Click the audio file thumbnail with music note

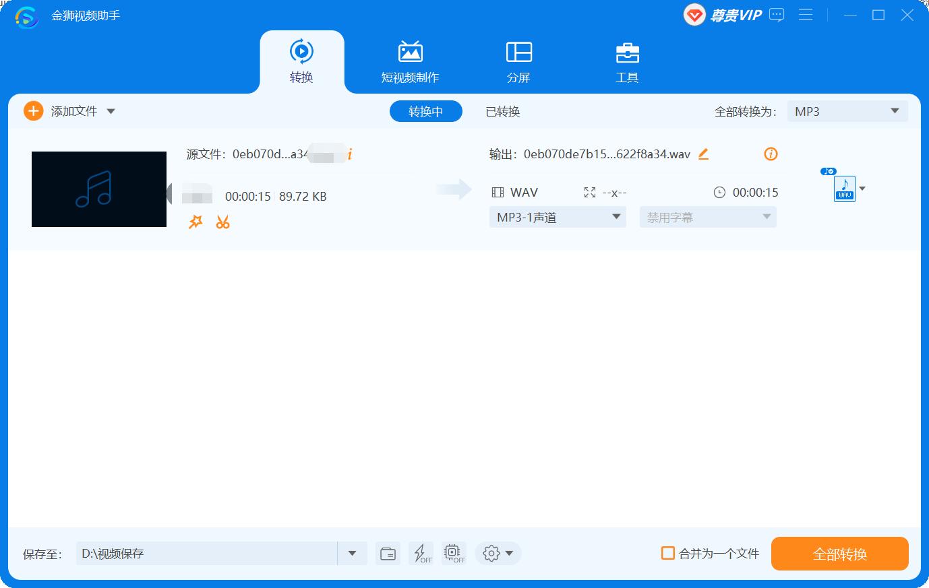click(x=98, y=189)
